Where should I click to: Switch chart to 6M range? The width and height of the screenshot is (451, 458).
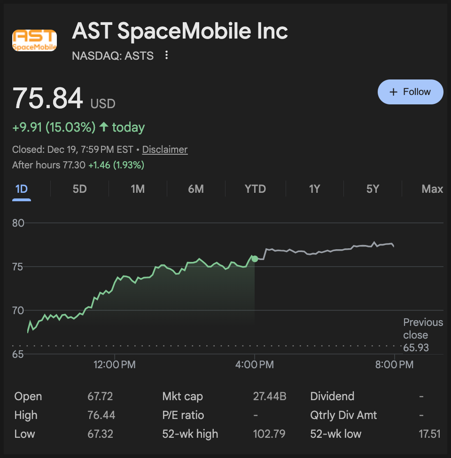[196, 189]
